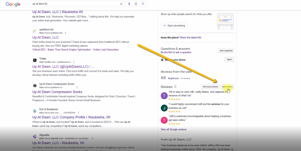Image resolution: width=301 pixels, height=151 pixels.
Task: Click the Reviews info icon
Action: point(175,87)
